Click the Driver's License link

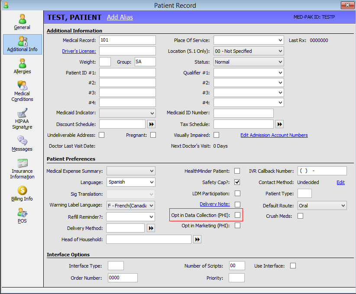coord(79,51)
